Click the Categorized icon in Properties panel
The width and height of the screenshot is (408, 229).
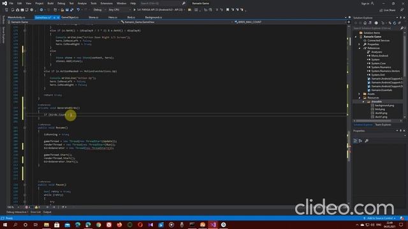355,141
